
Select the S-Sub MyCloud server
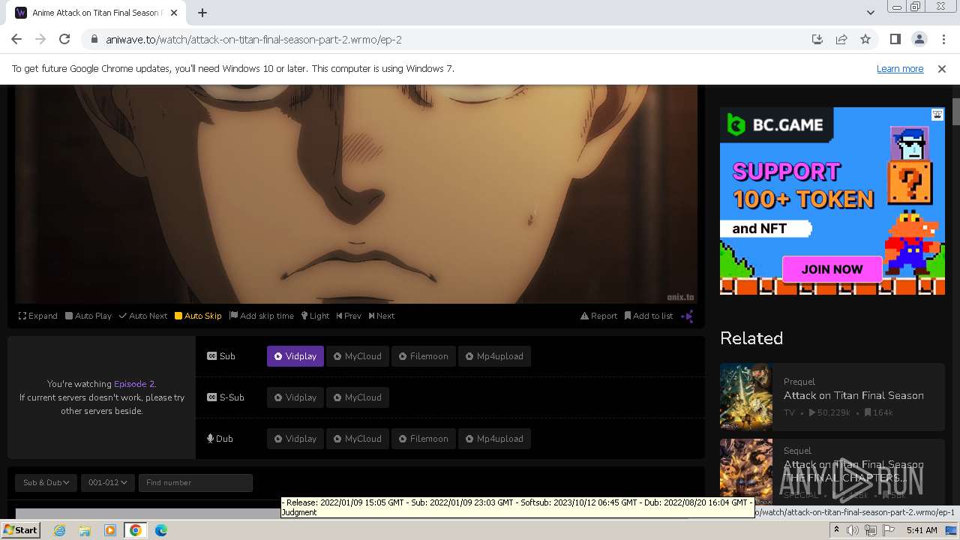coord(358,397)
